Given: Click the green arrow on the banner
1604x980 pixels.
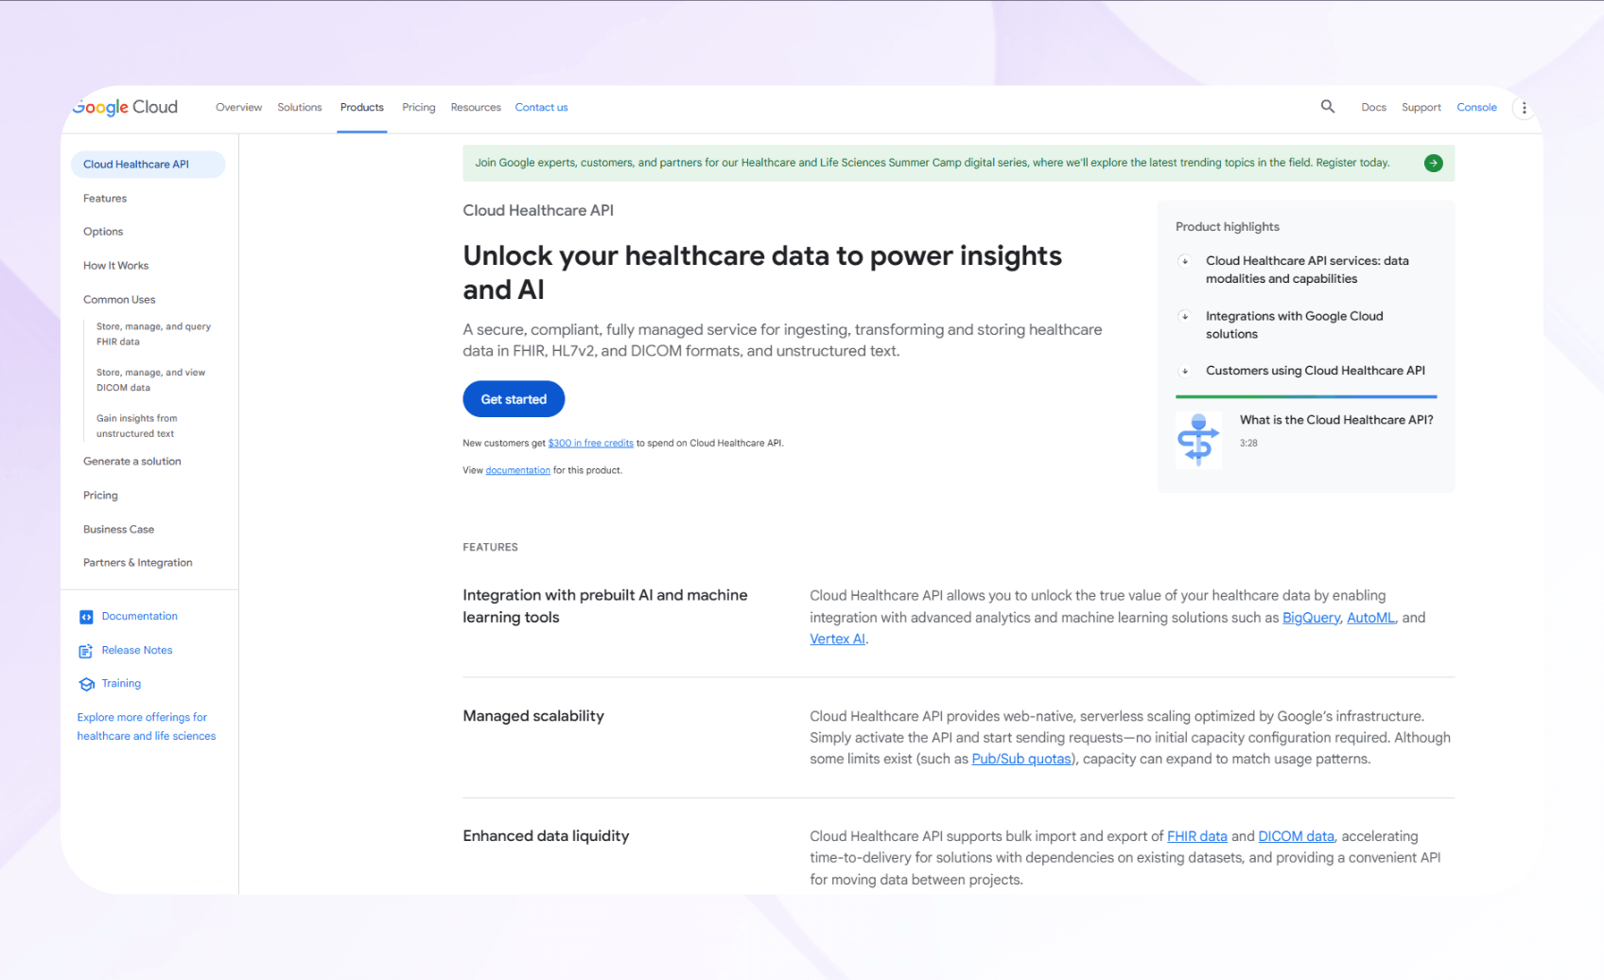Looking at the screenshot, I should pos(1434,163).
